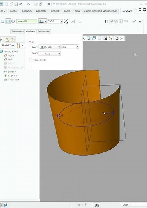147x208 pixels.
Task: Open quick access toolbar customize arrow
Action: pyautogui.click(x=54, y=4)
